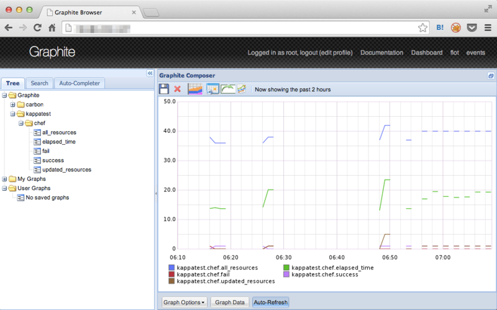Image resolution: width=497 pixels, height=310 pixels.
Task: Switch to the Tree tab
Action: pos(12,83)
